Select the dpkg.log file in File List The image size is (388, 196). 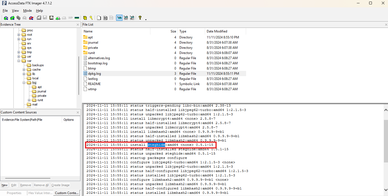(94, 74)
